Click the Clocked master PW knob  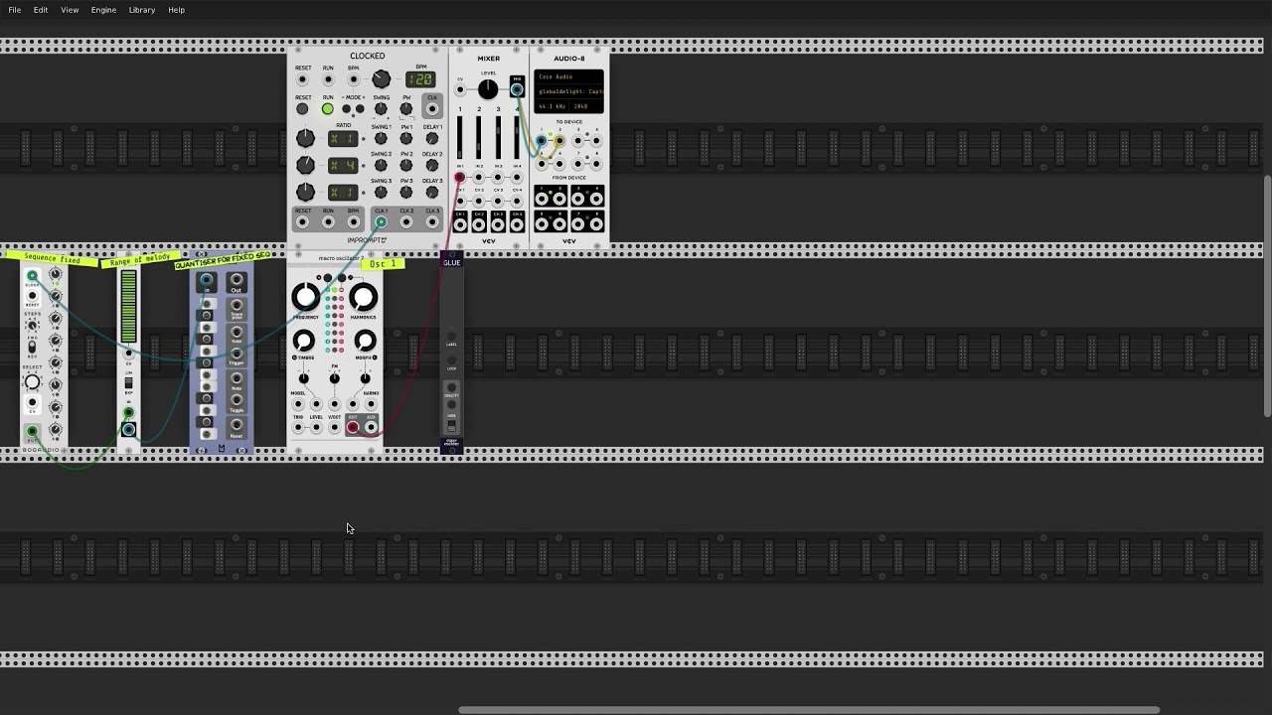(x=405, y=108)
